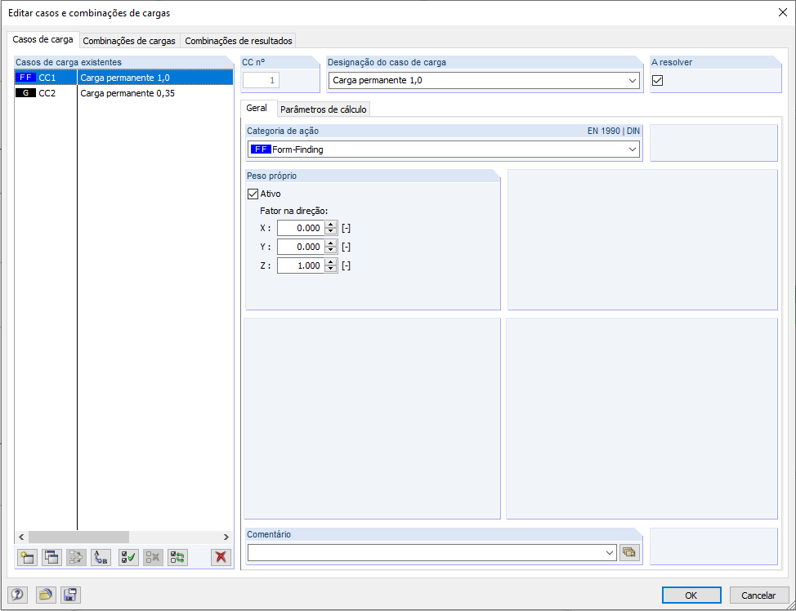This screenshot has width=796, height=611.
Task: Confirm with the OK button
Action: pyautogui.click(x=691, y=595)
